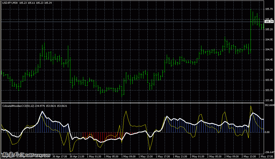Image resolution: width=275 pixels, height=159 pixels.
Task: Select the 104.20 price level label
Action: [269, 70]
